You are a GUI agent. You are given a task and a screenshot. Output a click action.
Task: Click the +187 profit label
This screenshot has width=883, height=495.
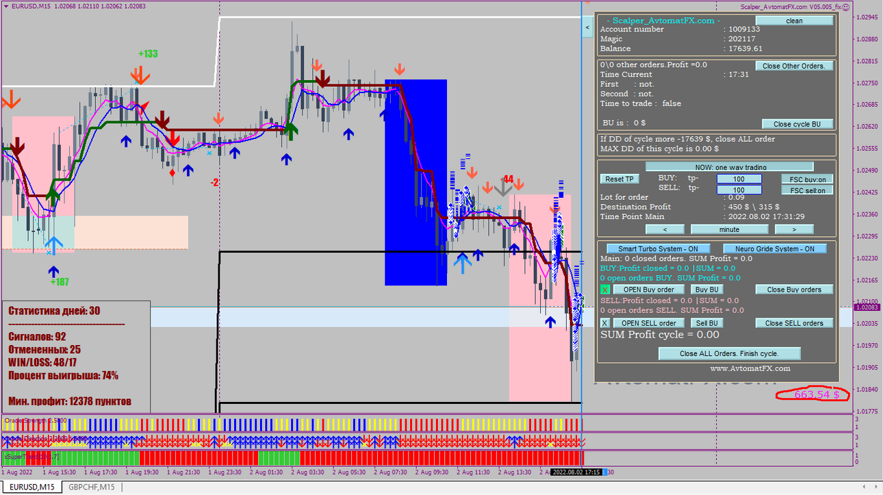pyautogui.click(x=60, y=281)
